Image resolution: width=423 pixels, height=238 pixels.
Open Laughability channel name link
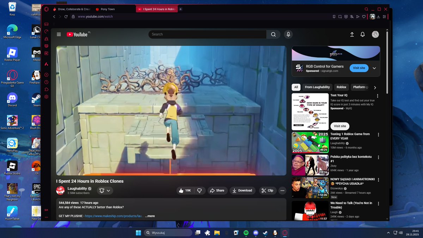tap(77, 189)
